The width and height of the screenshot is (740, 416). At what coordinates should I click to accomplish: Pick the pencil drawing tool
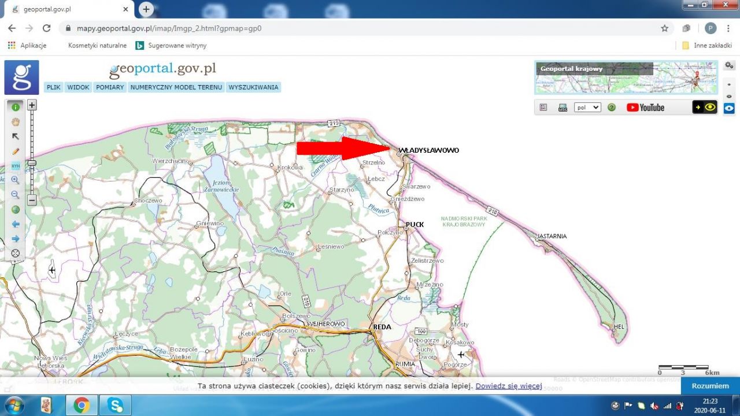point(16,151)
